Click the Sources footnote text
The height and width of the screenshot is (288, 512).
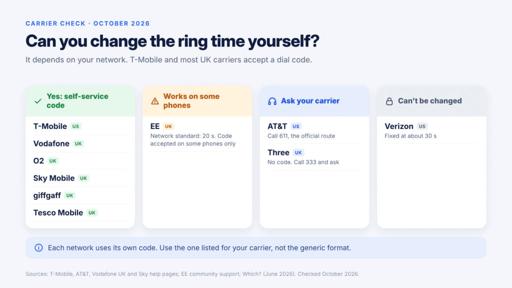click(192, 274)
